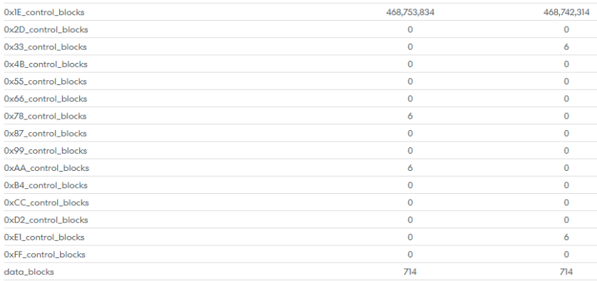
Task: Click the value 468,742,314
Action: point(566,12)
